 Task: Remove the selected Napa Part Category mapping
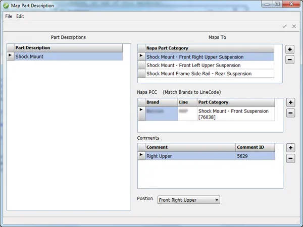(x=290, y=60)
